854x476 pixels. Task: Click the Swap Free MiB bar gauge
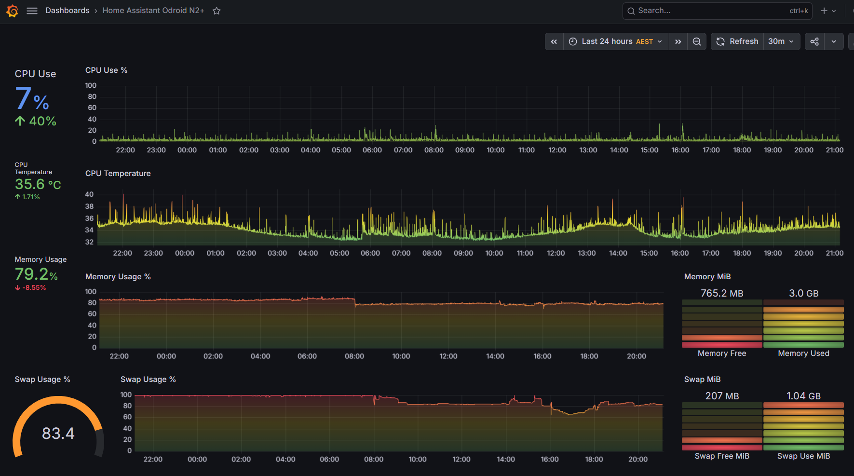[722, 426]
